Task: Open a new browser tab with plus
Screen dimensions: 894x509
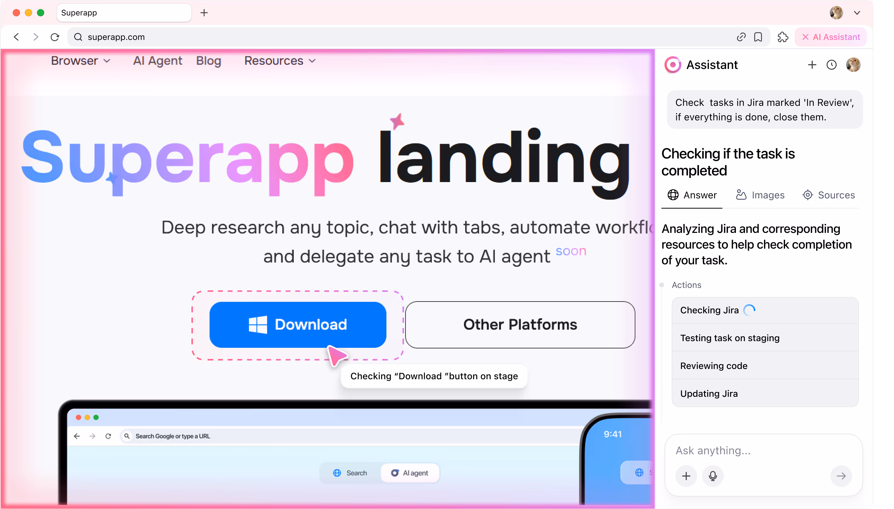Action: pos(204,13)
